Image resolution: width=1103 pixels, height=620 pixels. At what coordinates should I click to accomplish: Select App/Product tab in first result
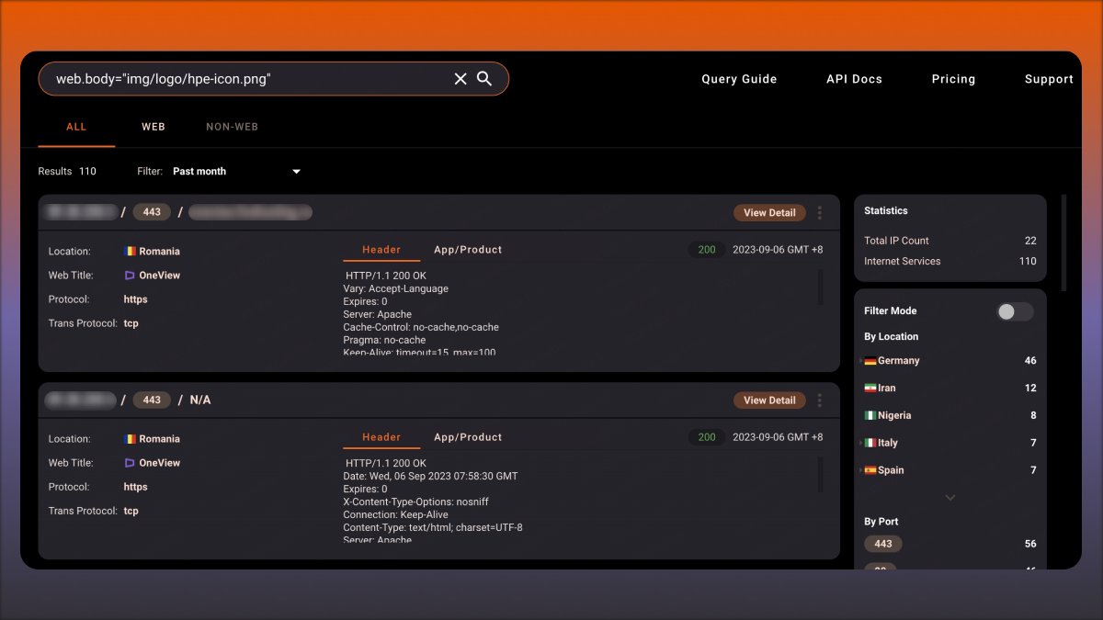[x=468, y=250]
